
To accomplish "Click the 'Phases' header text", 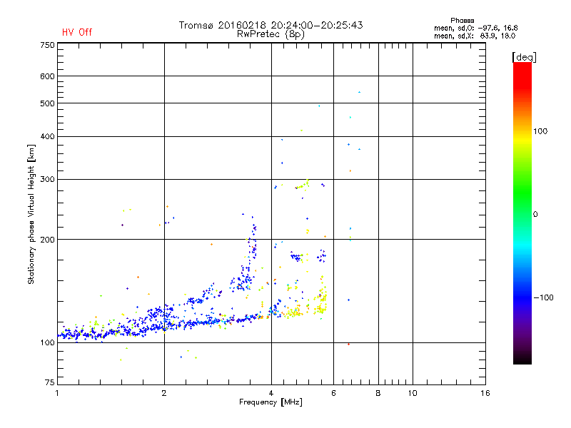I will pyautogui.click(x=462, y=21).
